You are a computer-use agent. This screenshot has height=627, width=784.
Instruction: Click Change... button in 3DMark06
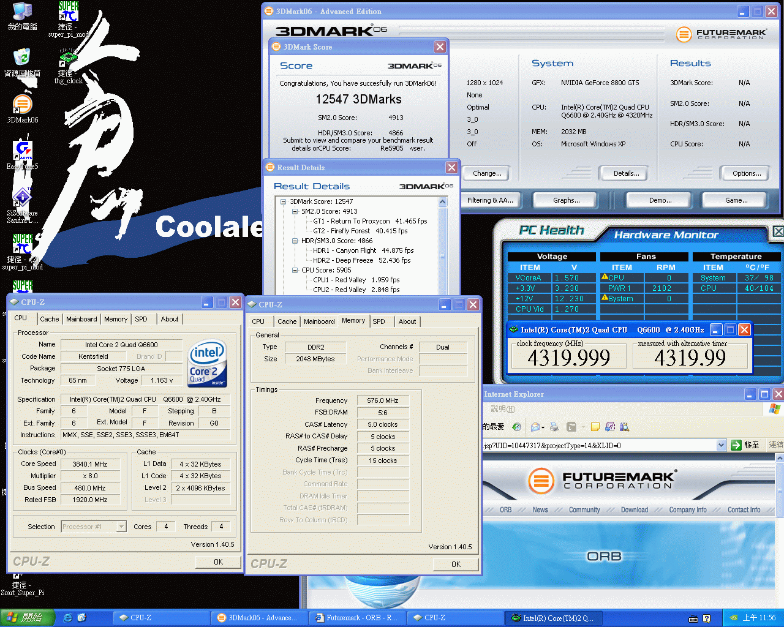click(x=487, y=173)
